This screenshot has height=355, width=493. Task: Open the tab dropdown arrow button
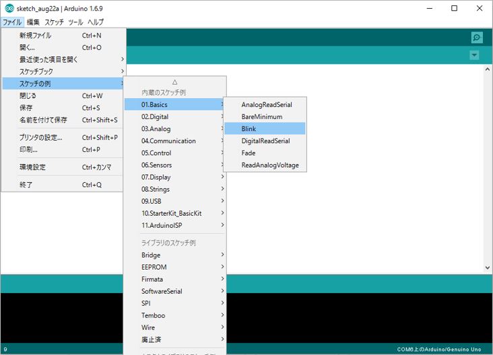(474, 55)
